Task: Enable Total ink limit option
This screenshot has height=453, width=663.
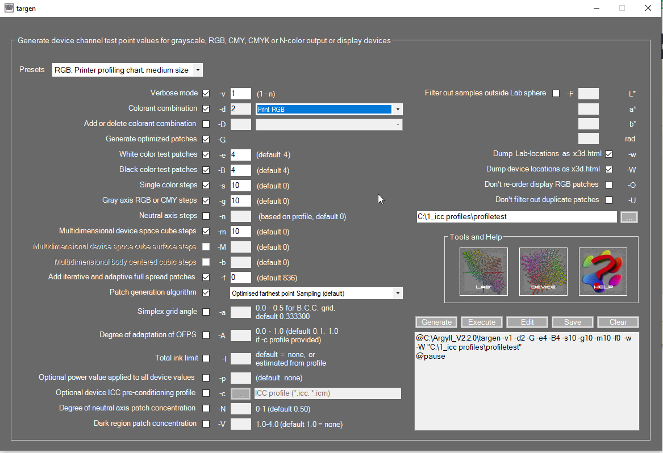Action: 206,358
